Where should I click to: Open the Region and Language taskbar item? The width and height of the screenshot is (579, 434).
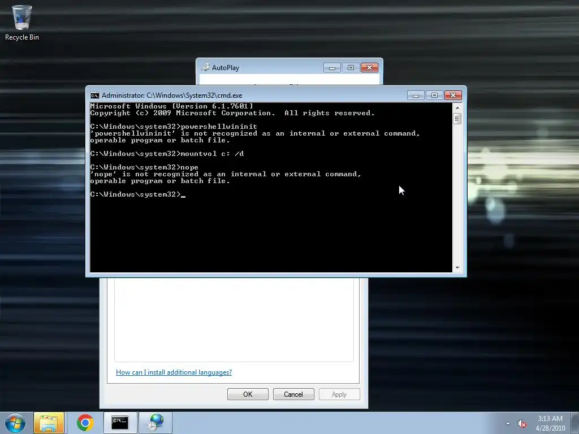pos(155,423)
